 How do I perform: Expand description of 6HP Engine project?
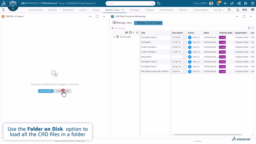coord(185,71)
